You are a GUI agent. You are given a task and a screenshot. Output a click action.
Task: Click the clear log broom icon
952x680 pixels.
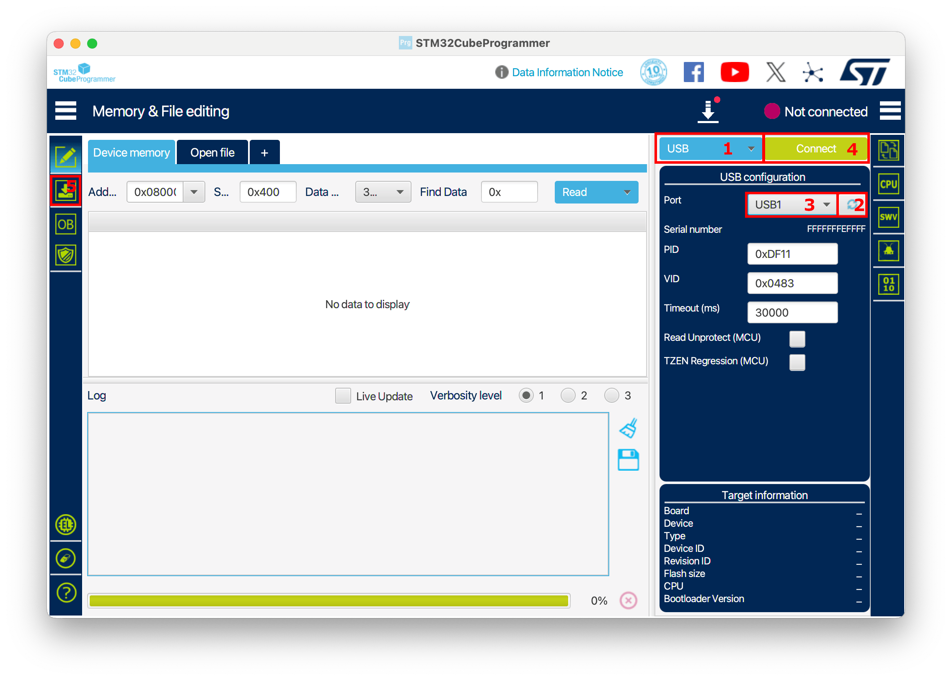[x=628, y=428]
